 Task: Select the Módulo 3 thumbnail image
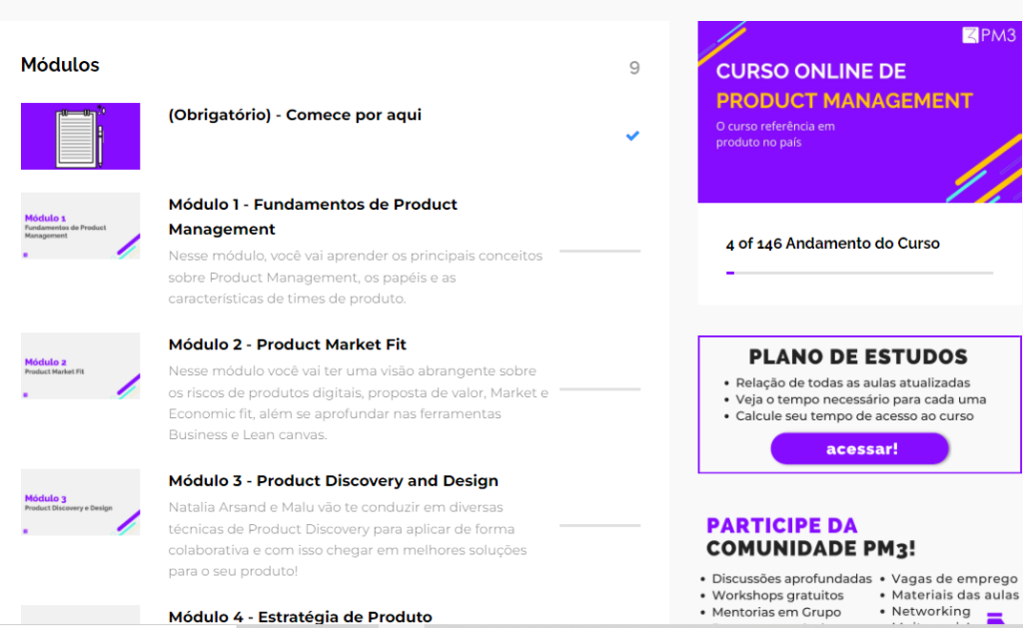(80, 502)
